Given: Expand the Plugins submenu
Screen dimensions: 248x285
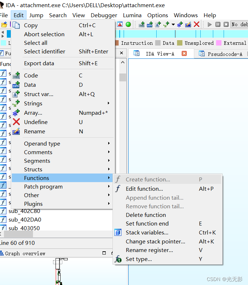Looking at the screenshot, I should tap(62, 204).
